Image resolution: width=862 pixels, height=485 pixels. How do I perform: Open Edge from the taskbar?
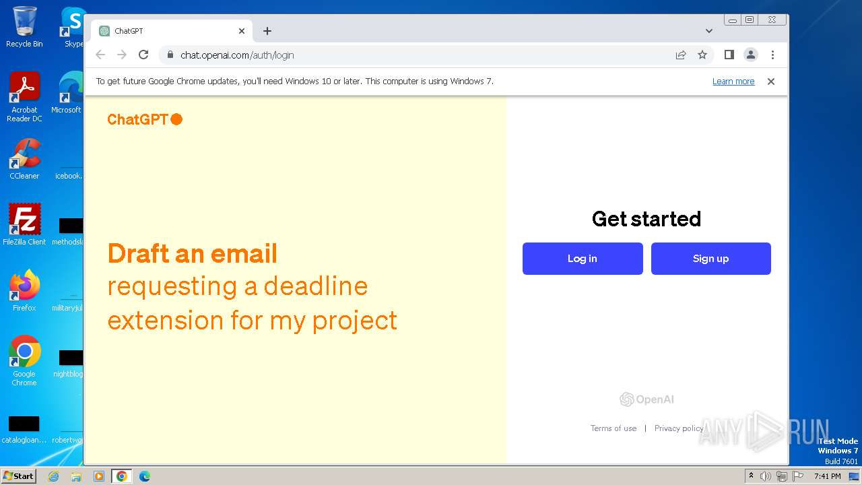[145, 476]
